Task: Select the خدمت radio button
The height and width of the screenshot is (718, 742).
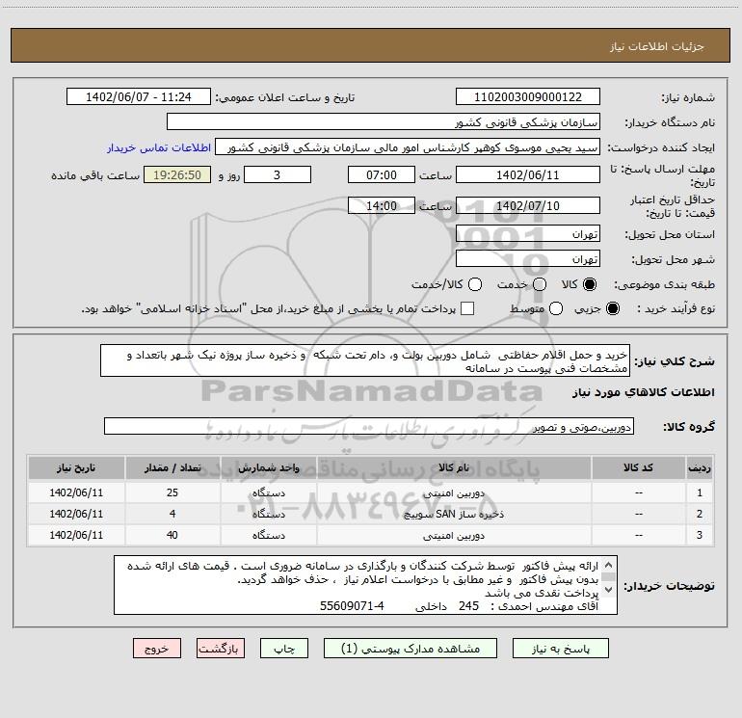Action: 540,284
